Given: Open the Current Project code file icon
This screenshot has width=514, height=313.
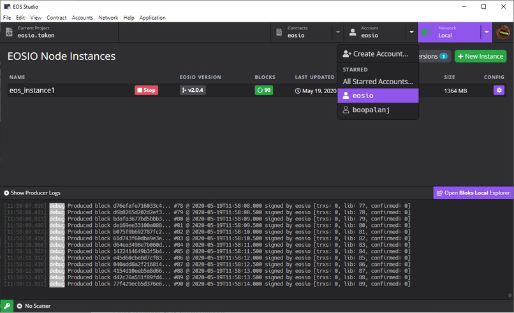Looking at the screenshot, I should pyautogui.click(x=9, y=32).
